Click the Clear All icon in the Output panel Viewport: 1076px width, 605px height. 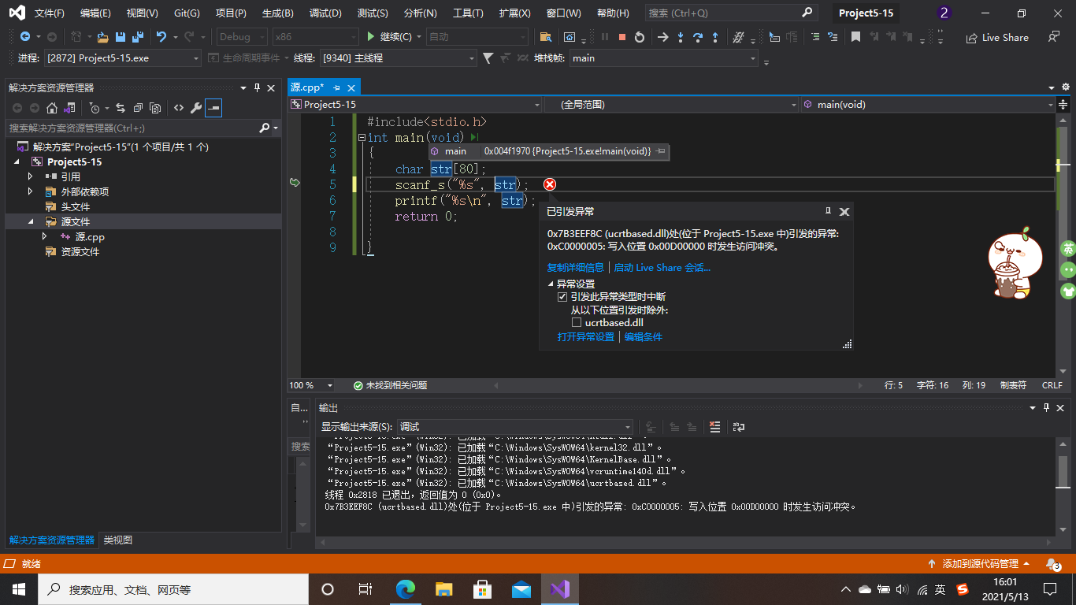click(x=715, y=427)
